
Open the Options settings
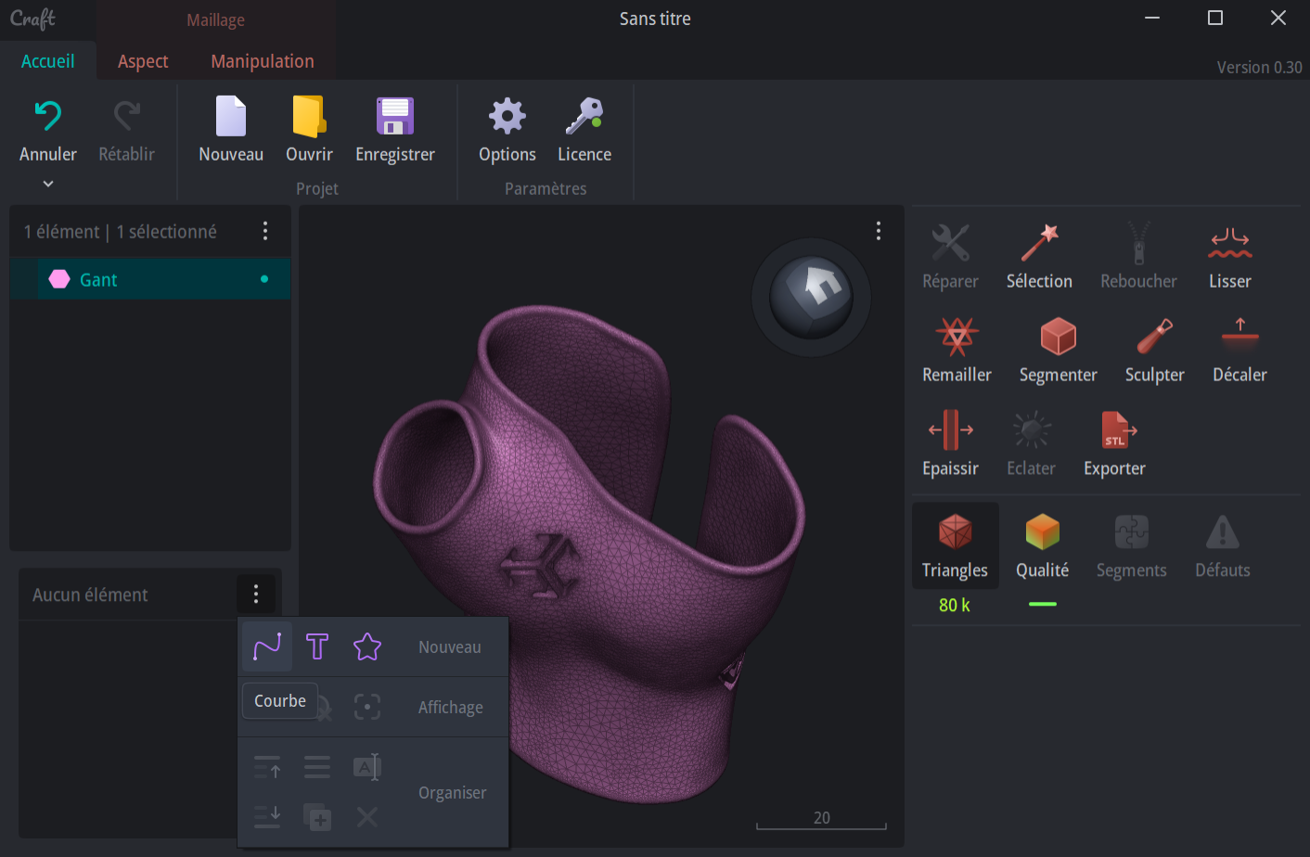507,130
